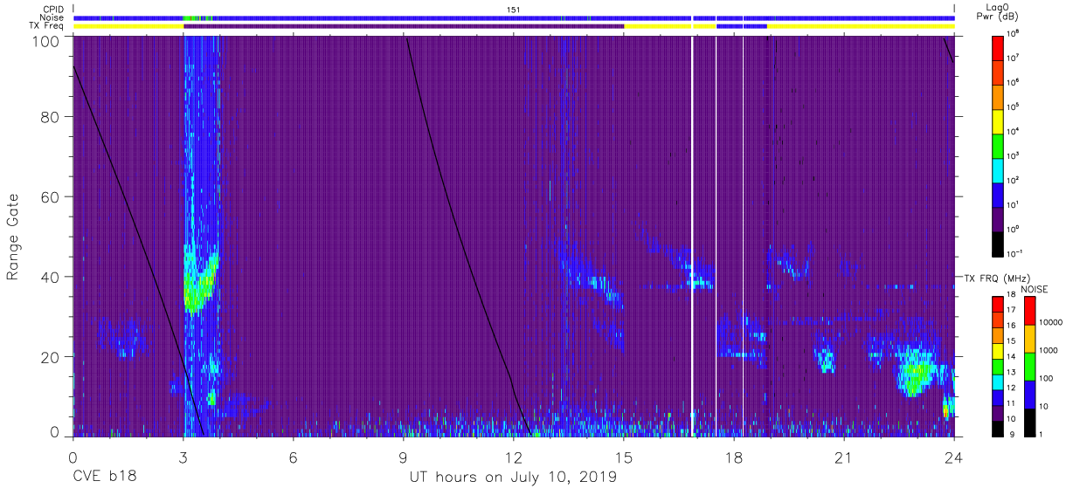1073x495 pixels.
Task: Click the green segment of TX FRQ colorbar
Action: coord(999,366)
